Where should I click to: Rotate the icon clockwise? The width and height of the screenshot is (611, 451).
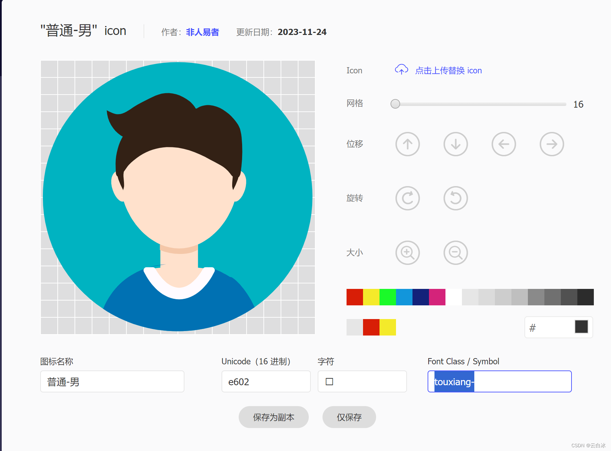407,198
